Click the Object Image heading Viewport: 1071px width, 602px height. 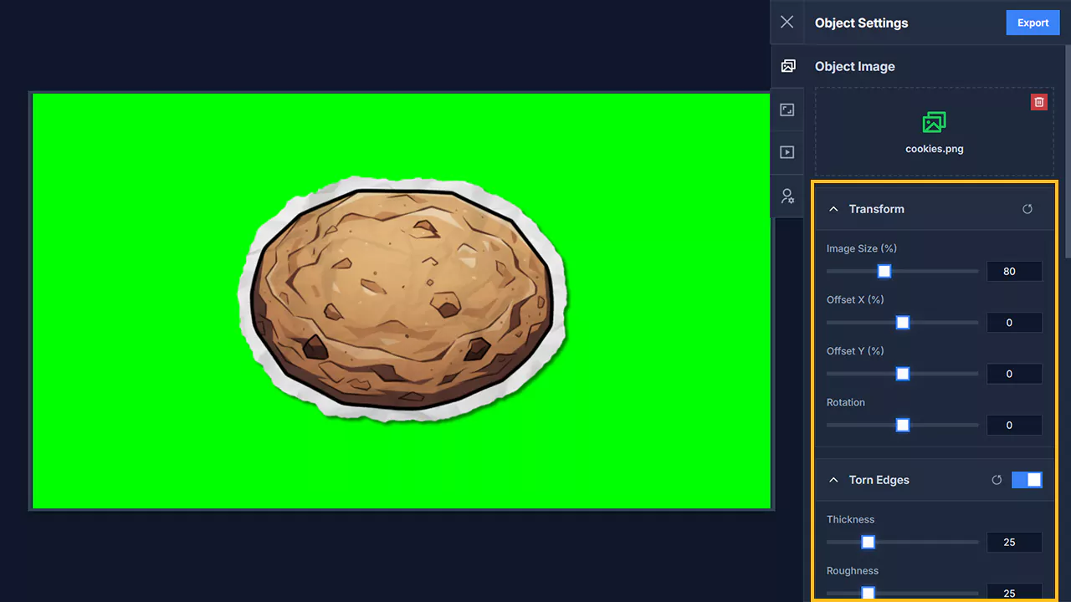(x=855, y=66)
